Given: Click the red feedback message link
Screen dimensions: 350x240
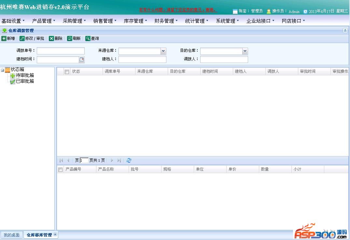Looking at the screenshot, I should click(178, 10).
